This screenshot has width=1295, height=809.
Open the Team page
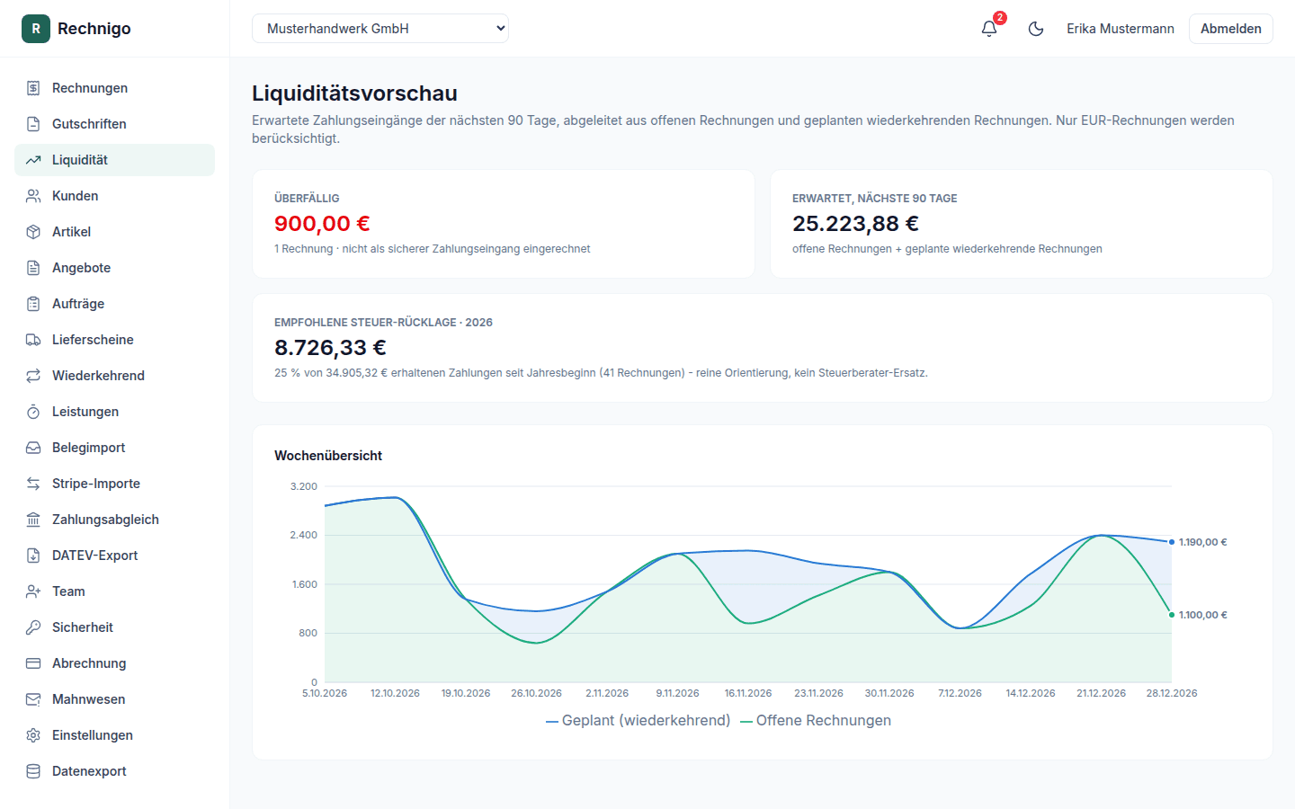tap(114, 591)
